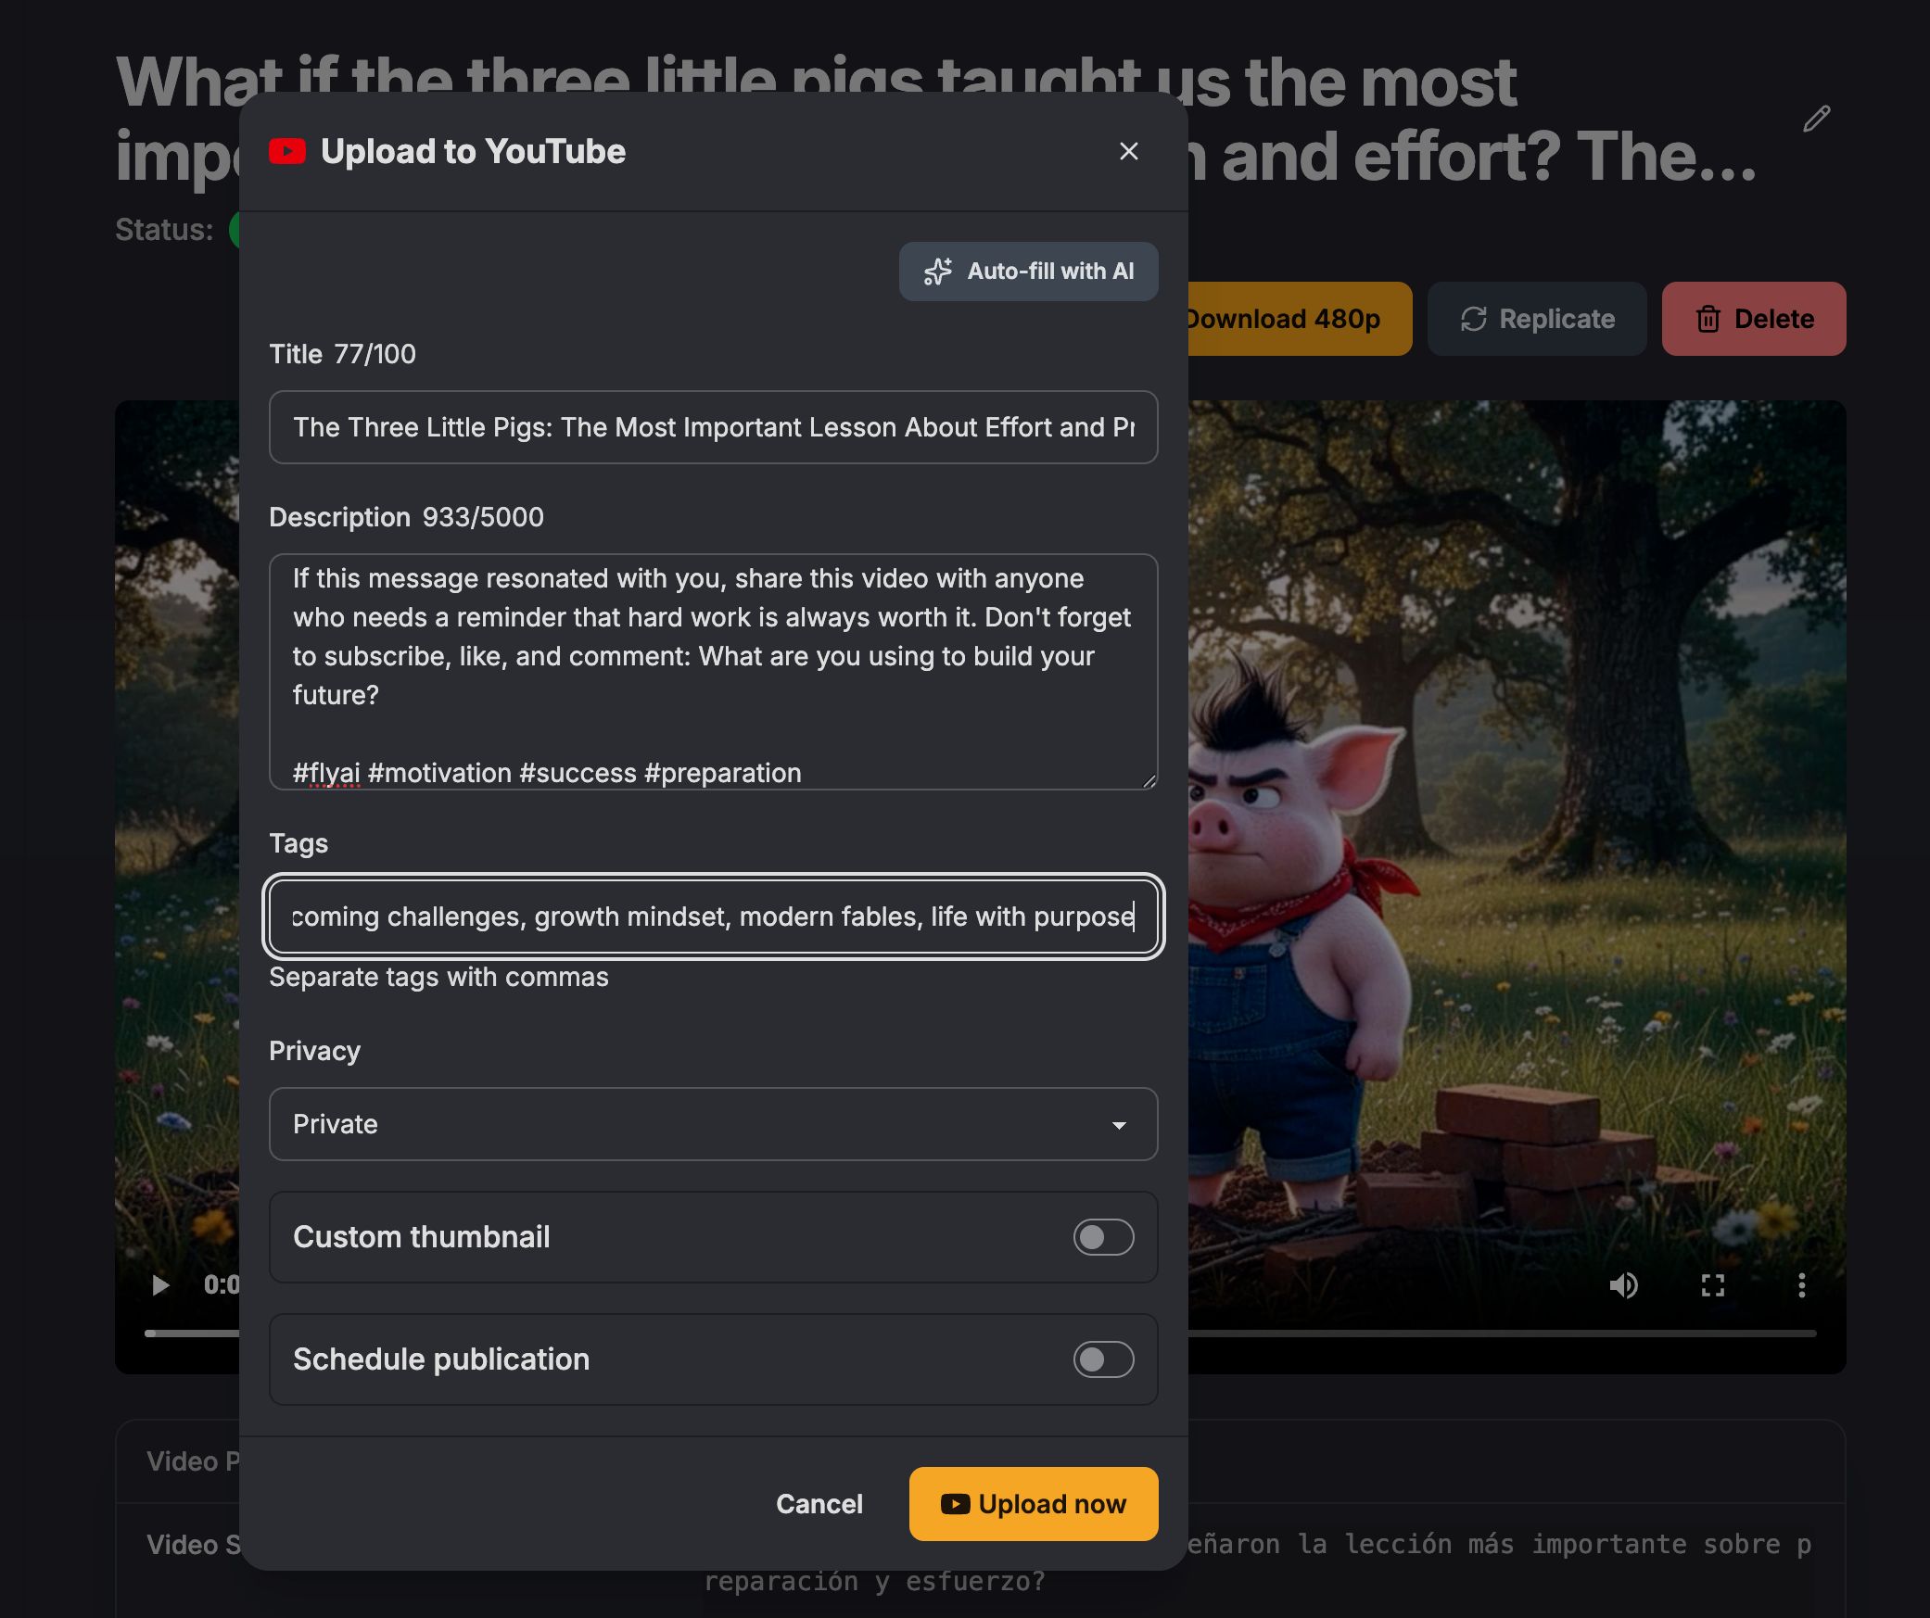Delete the video using trash button
The image size is (1930, 1618).
[x=1753, y=319]
